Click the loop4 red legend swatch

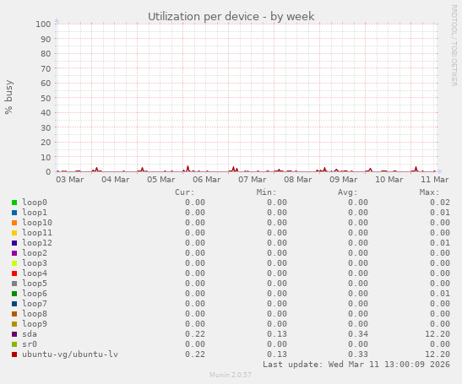point(14,273)
